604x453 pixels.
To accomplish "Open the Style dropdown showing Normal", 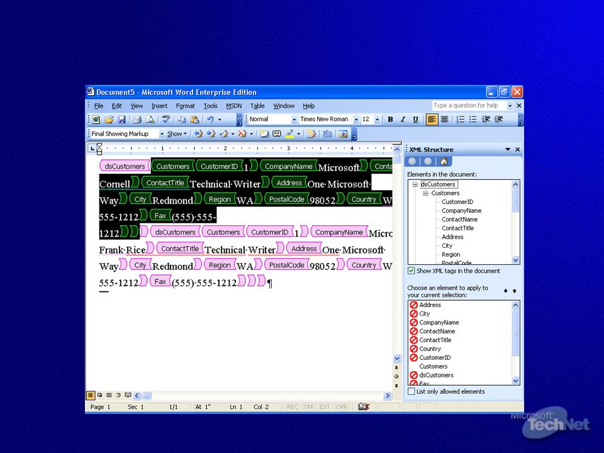I will tap(294, 120).
